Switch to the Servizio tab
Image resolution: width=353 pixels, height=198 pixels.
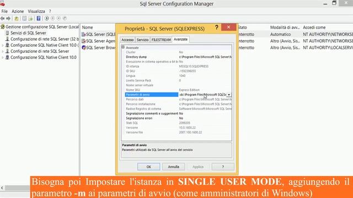142,40
